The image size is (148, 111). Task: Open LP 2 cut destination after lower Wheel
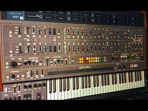(x=76, y=19)
